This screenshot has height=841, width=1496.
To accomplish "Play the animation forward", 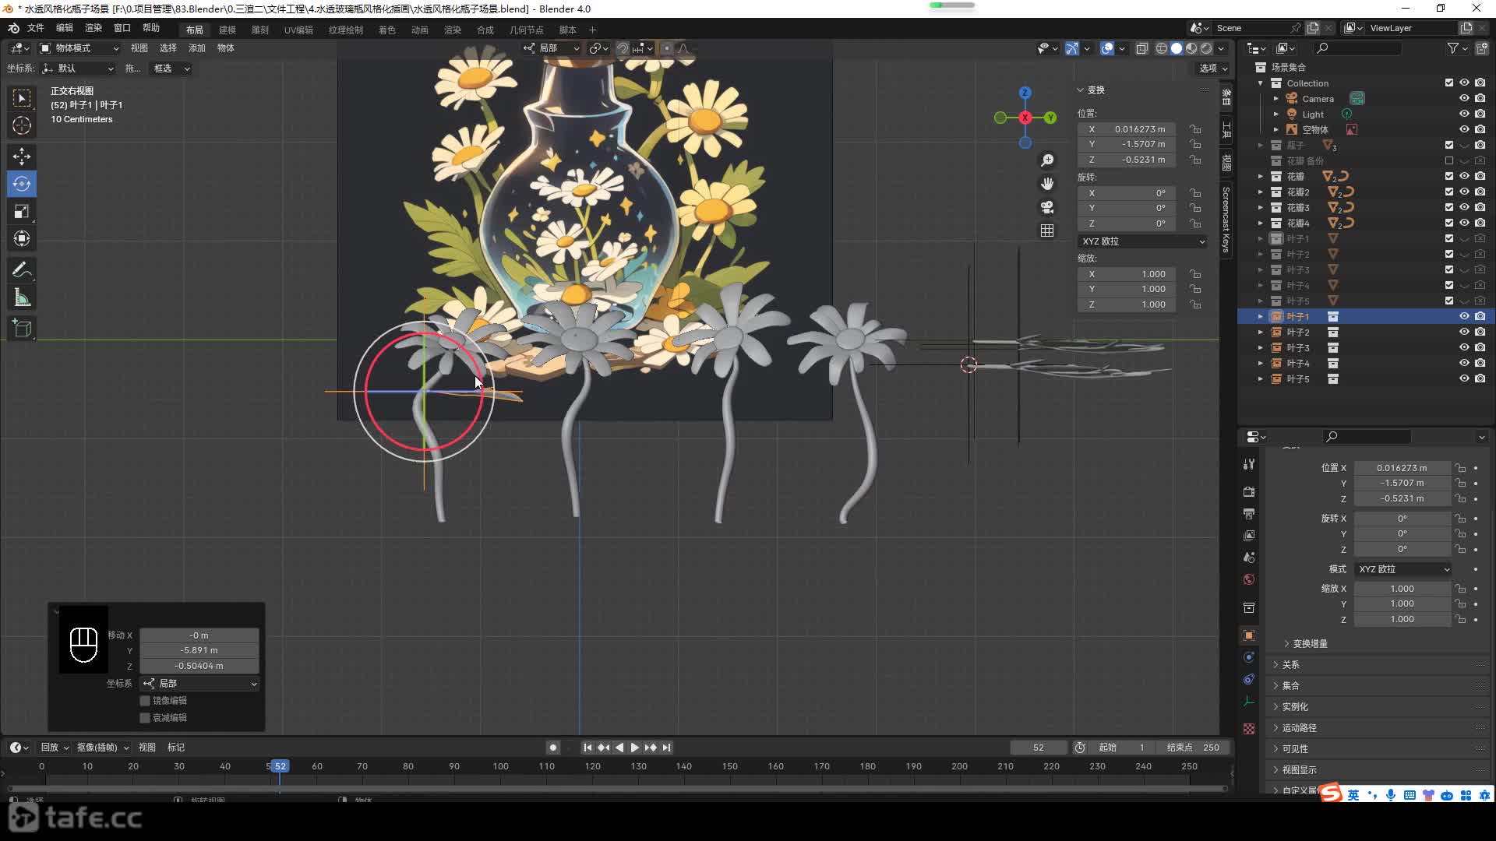I will point(635,748).
